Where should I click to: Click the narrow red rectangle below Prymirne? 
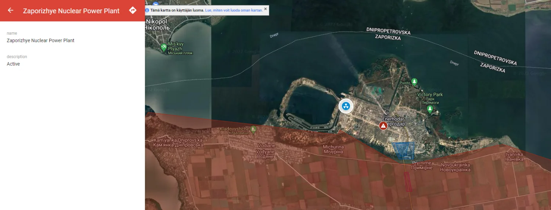click(x=408, y=182)
